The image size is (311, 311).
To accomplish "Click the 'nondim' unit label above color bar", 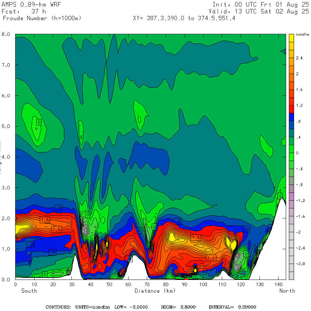I will [302, 35].
